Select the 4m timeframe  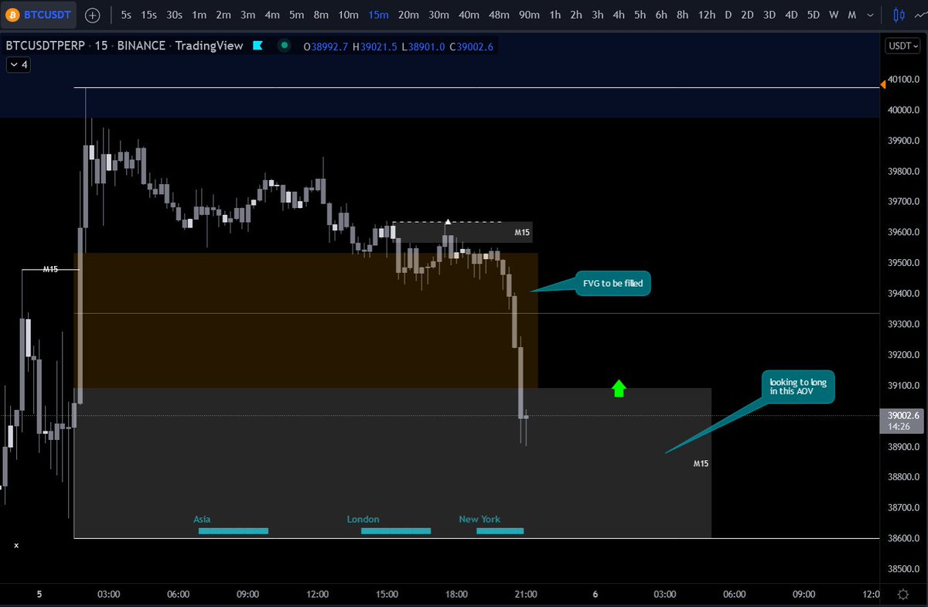(x=272, y=15)
